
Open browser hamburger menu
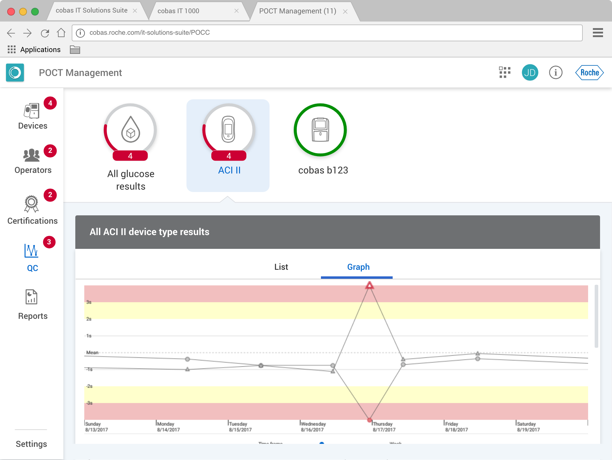click(598, 33)
